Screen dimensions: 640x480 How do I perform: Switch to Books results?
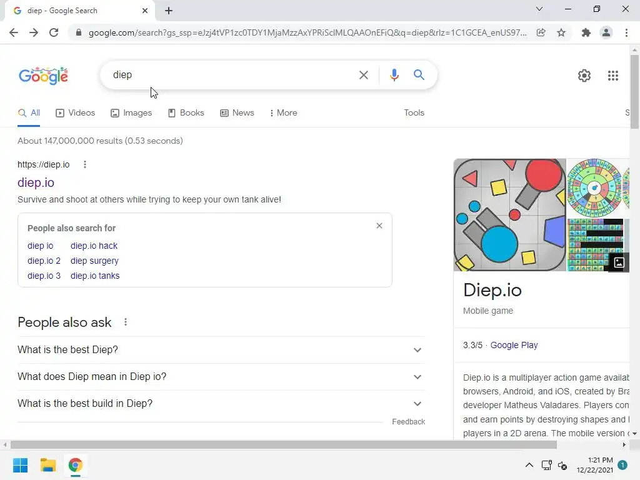(x=186, y=113)
